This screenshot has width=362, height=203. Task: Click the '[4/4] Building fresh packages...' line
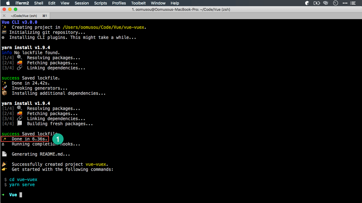(x=47, y=124)
